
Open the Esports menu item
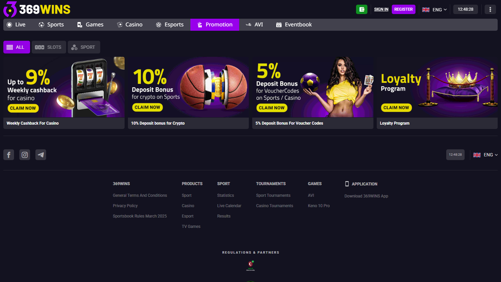[170, 24]
